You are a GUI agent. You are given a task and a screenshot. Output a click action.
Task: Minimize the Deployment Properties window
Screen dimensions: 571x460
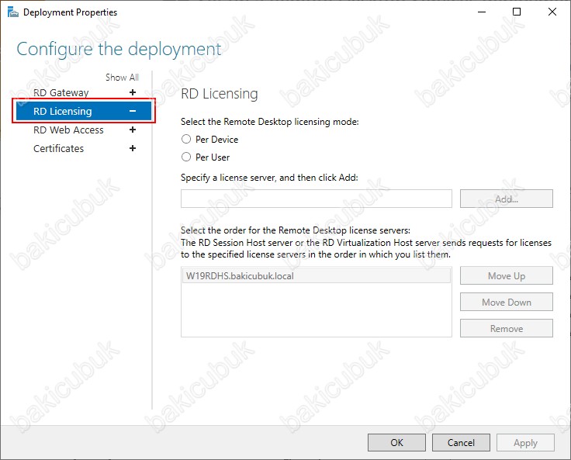(482, 12)
